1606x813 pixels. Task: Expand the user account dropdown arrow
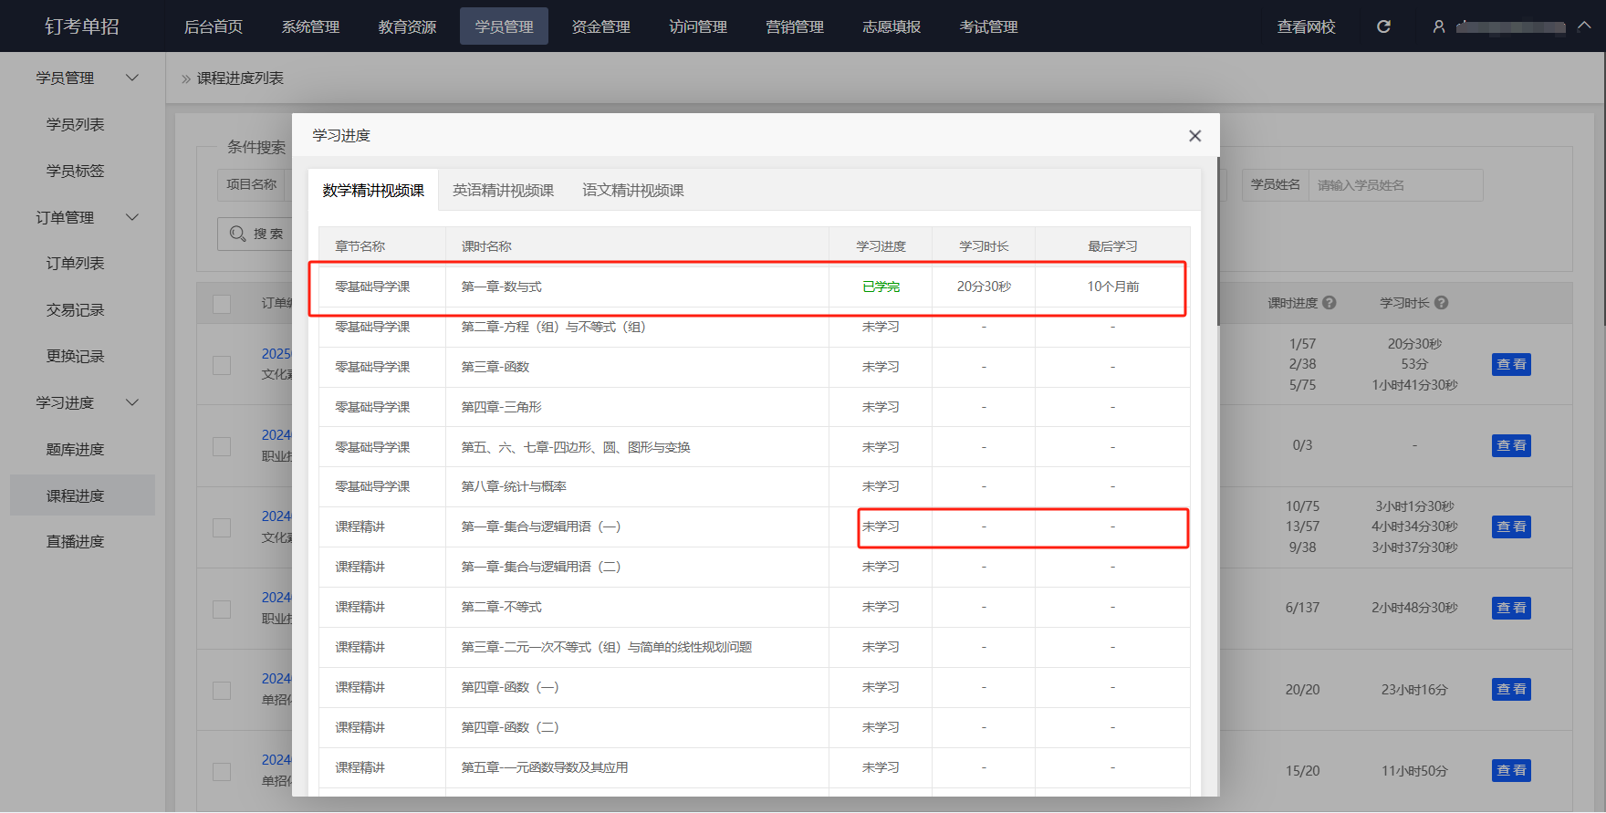tap(1585, 26)
